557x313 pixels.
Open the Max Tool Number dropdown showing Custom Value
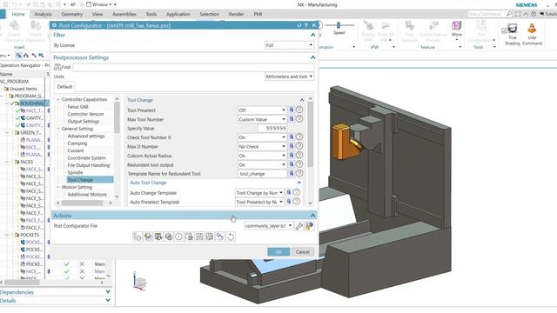[262, 119]
